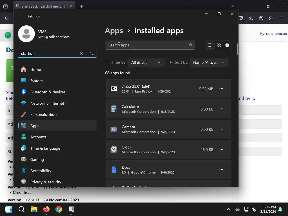Switch to Firefox on taskbar

tap(46, 209)
